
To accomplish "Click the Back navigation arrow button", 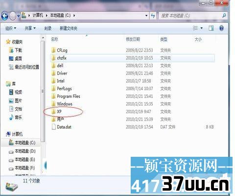I will pyautogui.click(x=4, y=16).
